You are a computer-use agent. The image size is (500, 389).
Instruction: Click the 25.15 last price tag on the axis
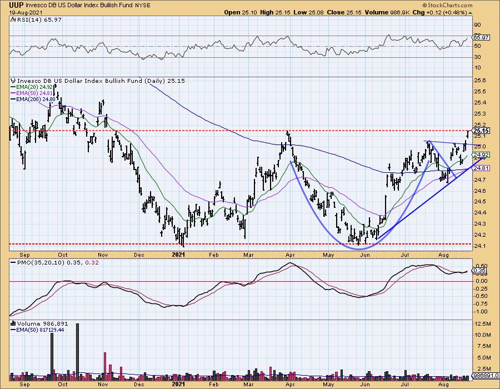(481, 131)
